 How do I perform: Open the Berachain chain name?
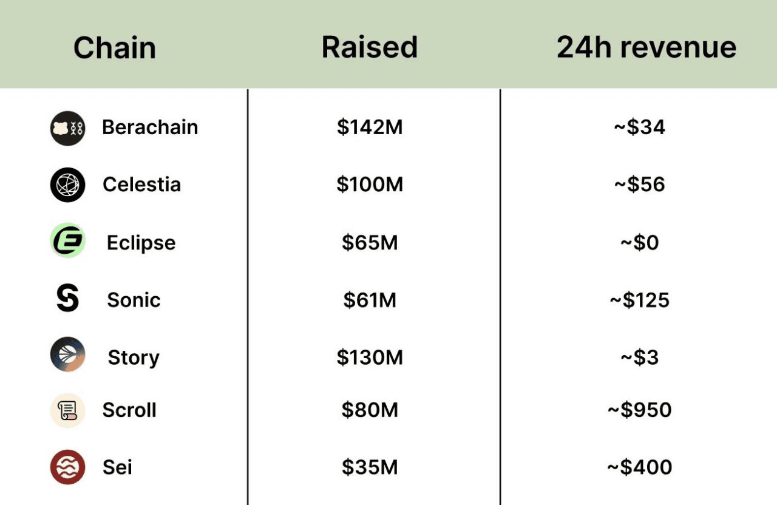(x=150, y=127)
